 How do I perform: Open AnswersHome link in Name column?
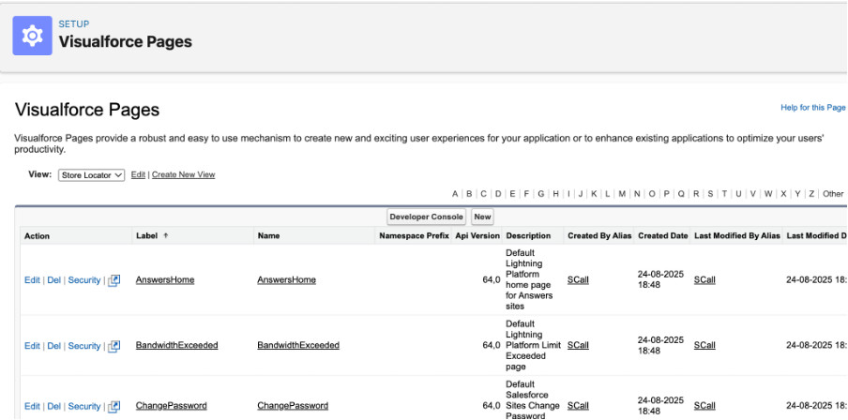coord(287,280)
